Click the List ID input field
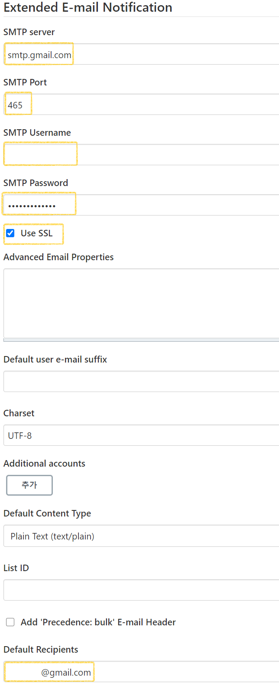The width and height of the screenshot is (279, 683). pos(141,590)
